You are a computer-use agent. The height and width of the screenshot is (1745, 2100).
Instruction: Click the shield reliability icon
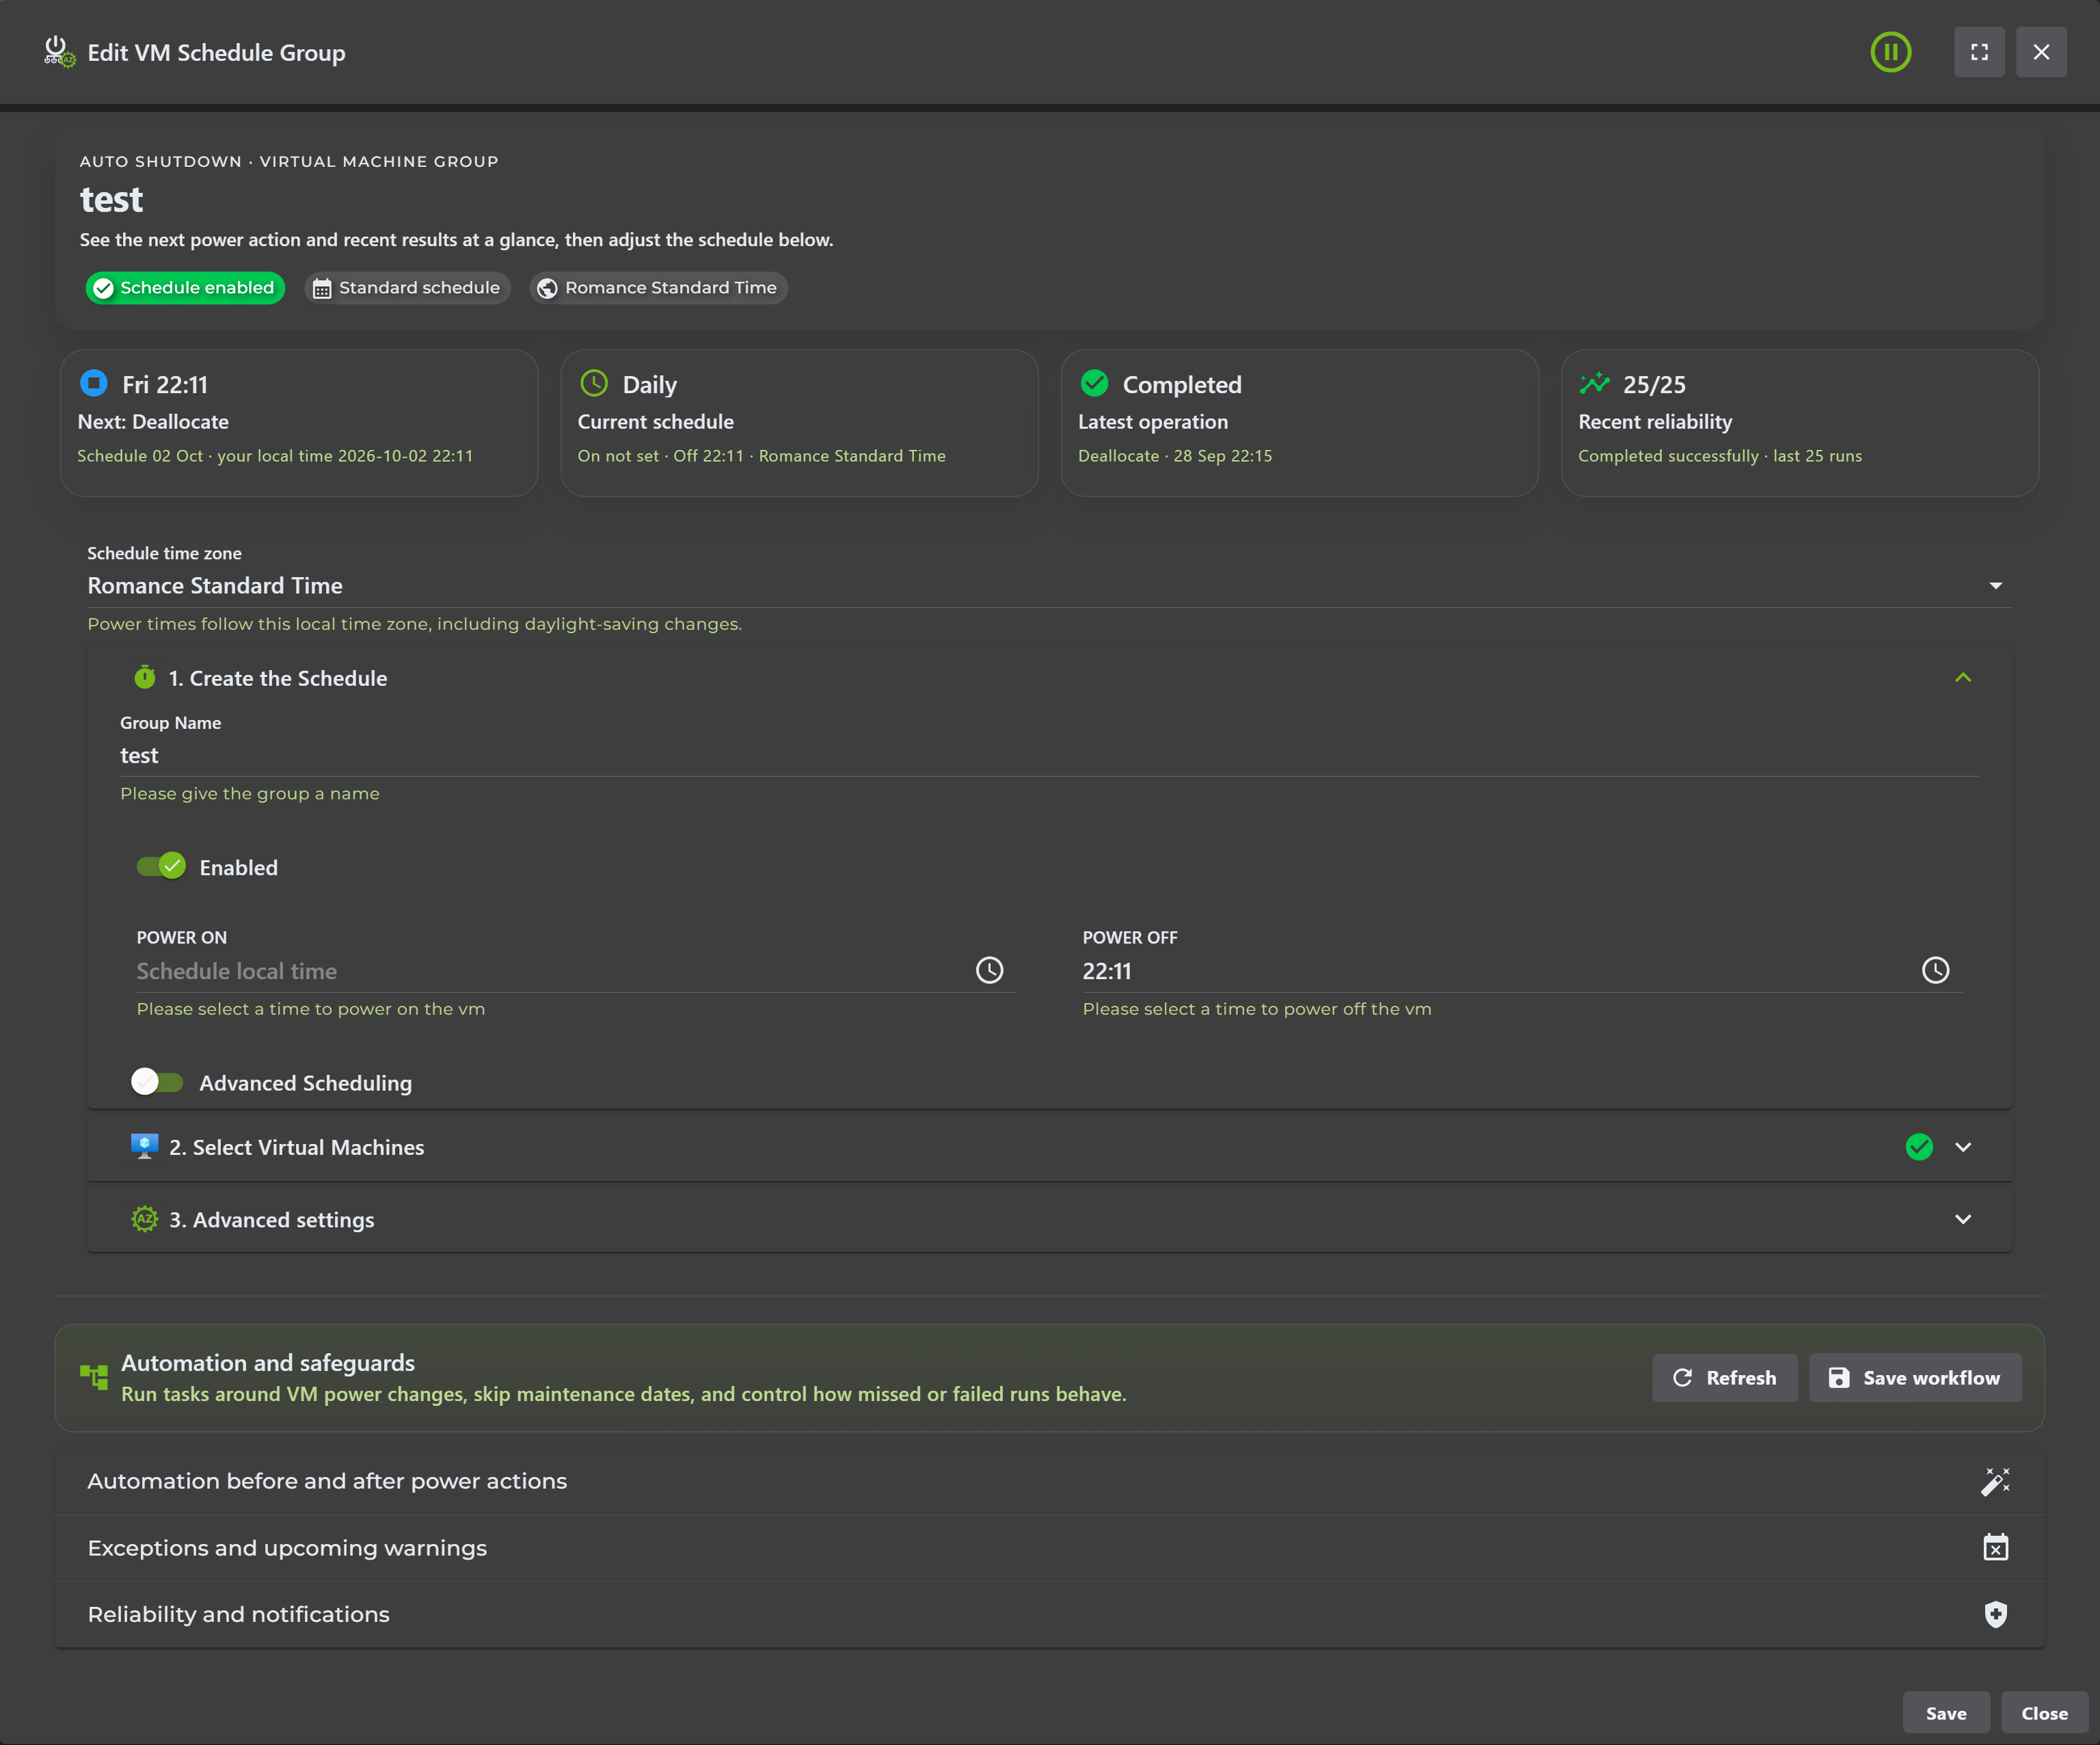(1995, 1615)
